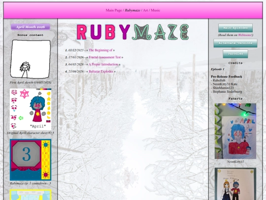Open the Music page link
Image resolution: width=266 pixels, height=200 pixels.
[x=155, y=10]
